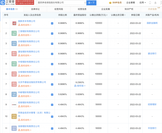Screen dimensions: 162x133
Task: View 股权结构 for 中邮理财有限责任公司
Action: pyautogui.click(x=25, y=96)
